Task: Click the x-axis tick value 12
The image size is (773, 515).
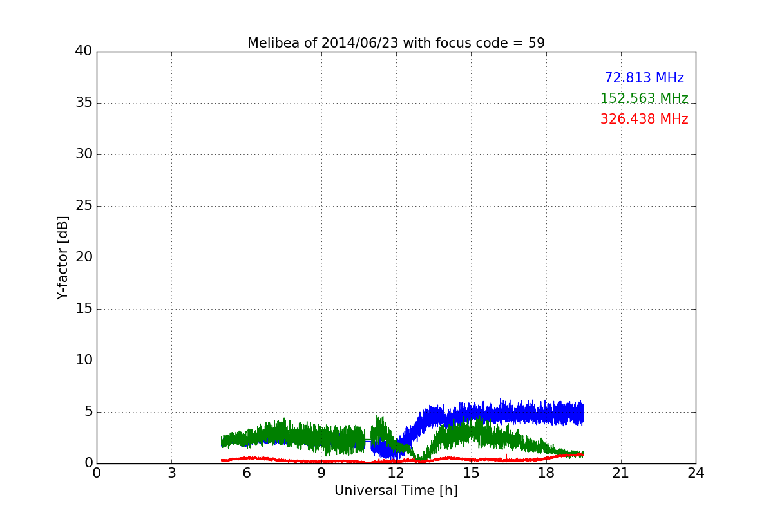Action: [x=396, y=473]
